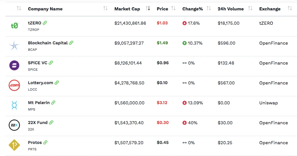Sort table by Change% arrows
The width and height of the screenshot is (297, 156).
click(209, 8)
